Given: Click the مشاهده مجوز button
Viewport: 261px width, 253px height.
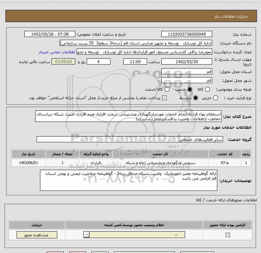Looking at the screenshot, I should pyautogui.click(x=37, y=235).
